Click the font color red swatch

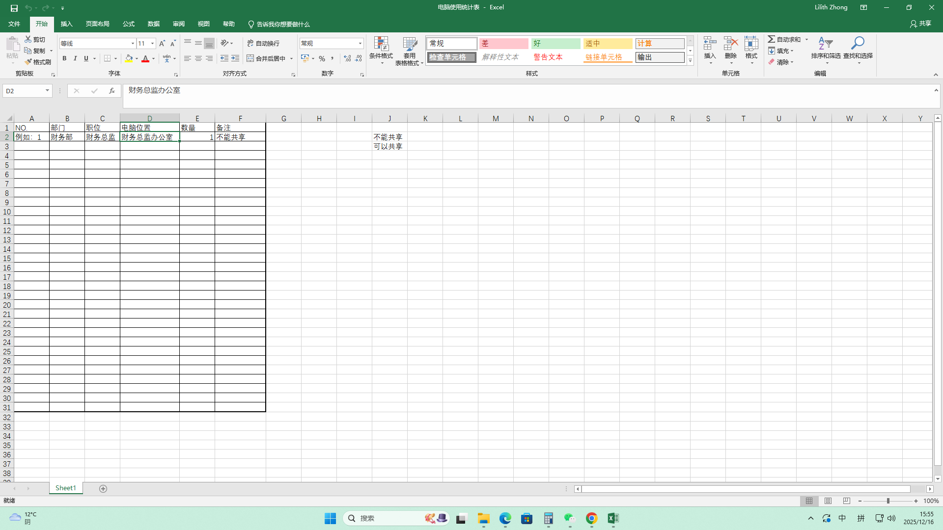[x=145, y=59]
